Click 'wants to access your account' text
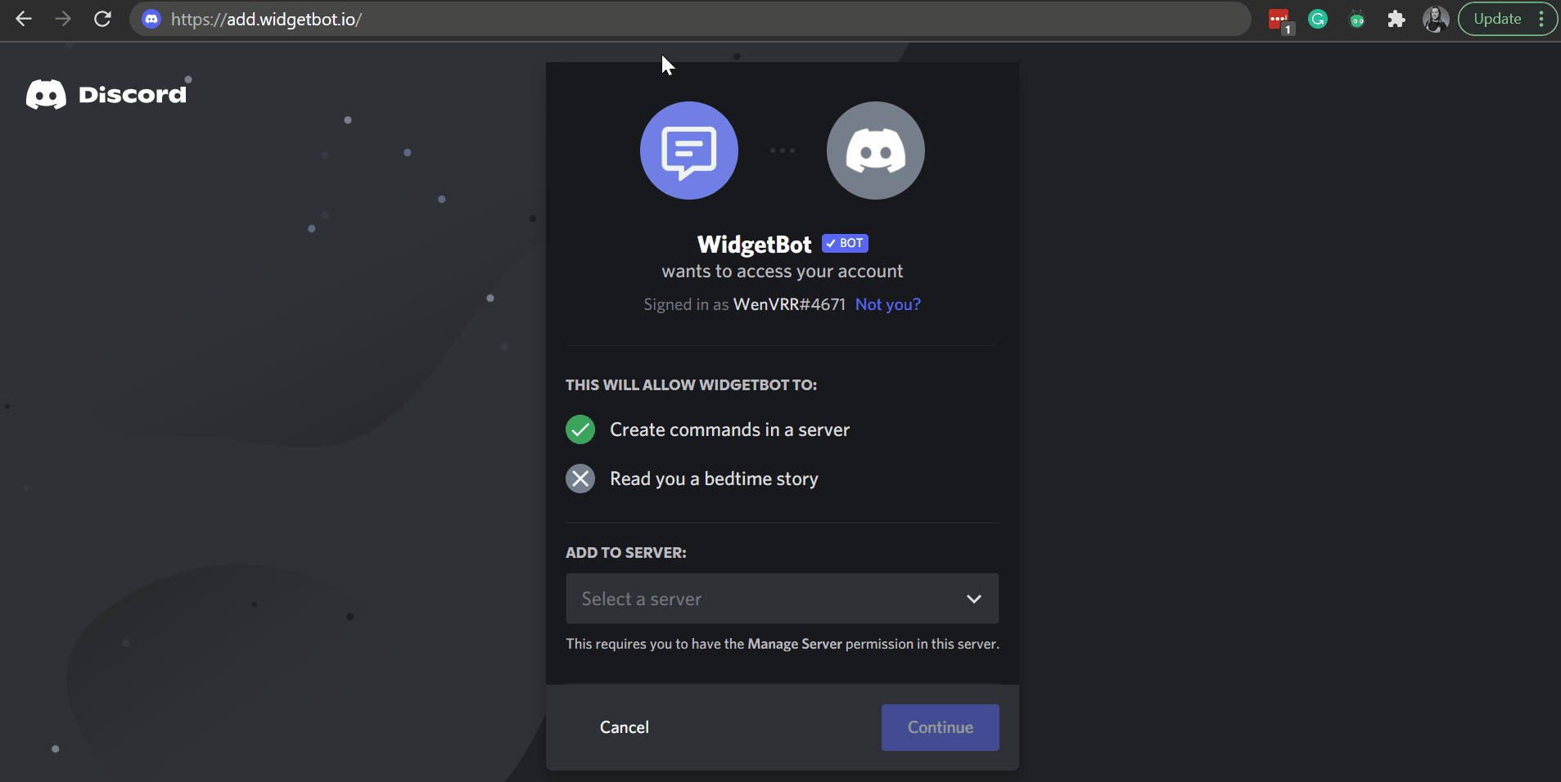This screenshot has width=1561, height=782. pos(783,271)
